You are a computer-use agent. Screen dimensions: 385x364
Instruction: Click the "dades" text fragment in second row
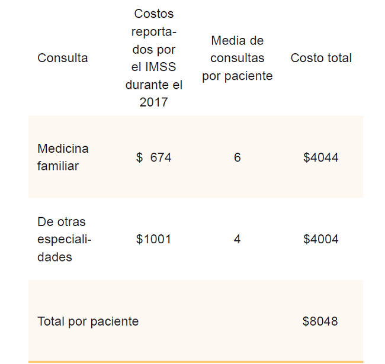pos(54,257)
